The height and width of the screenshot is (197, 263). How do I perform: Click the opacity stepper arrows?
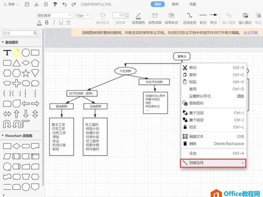(127, 15)
